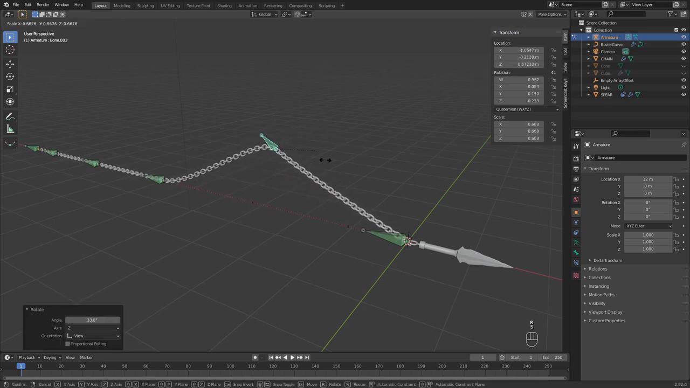
Task: Select the Annotate pencil tool
Action: (10, 116)
